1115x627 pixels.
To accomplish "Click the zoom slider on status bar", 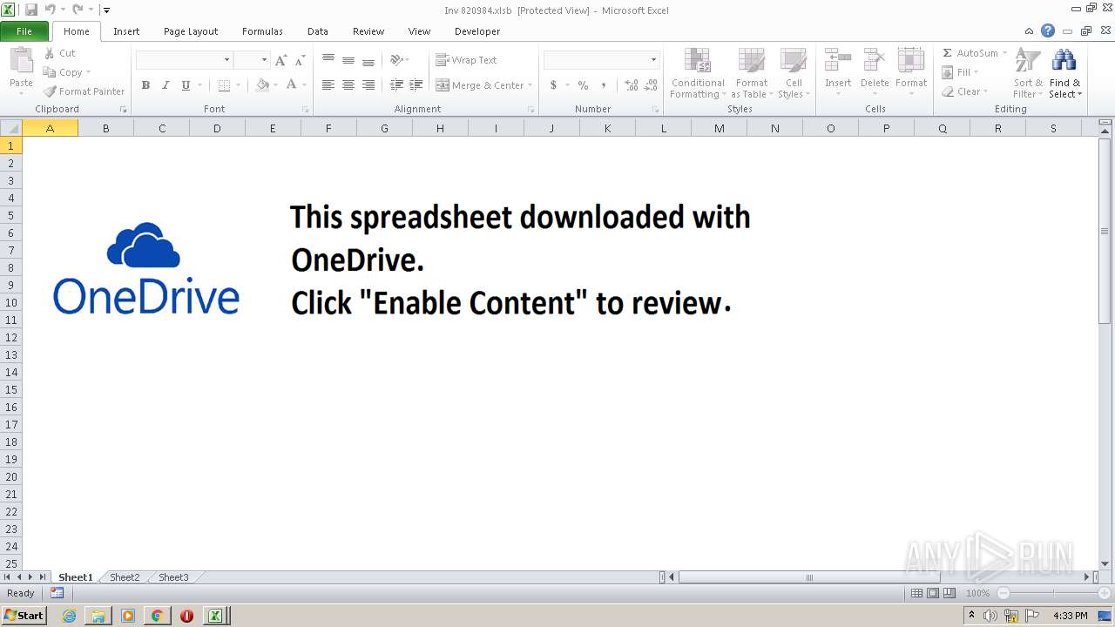I will tap(1054, 593).
